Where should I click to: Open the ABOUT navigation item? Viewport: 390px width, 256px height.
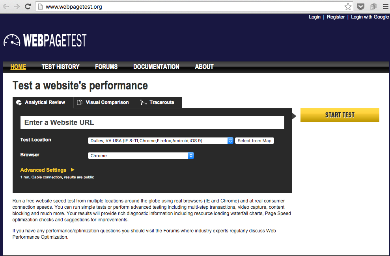click(x=204, y=67)
